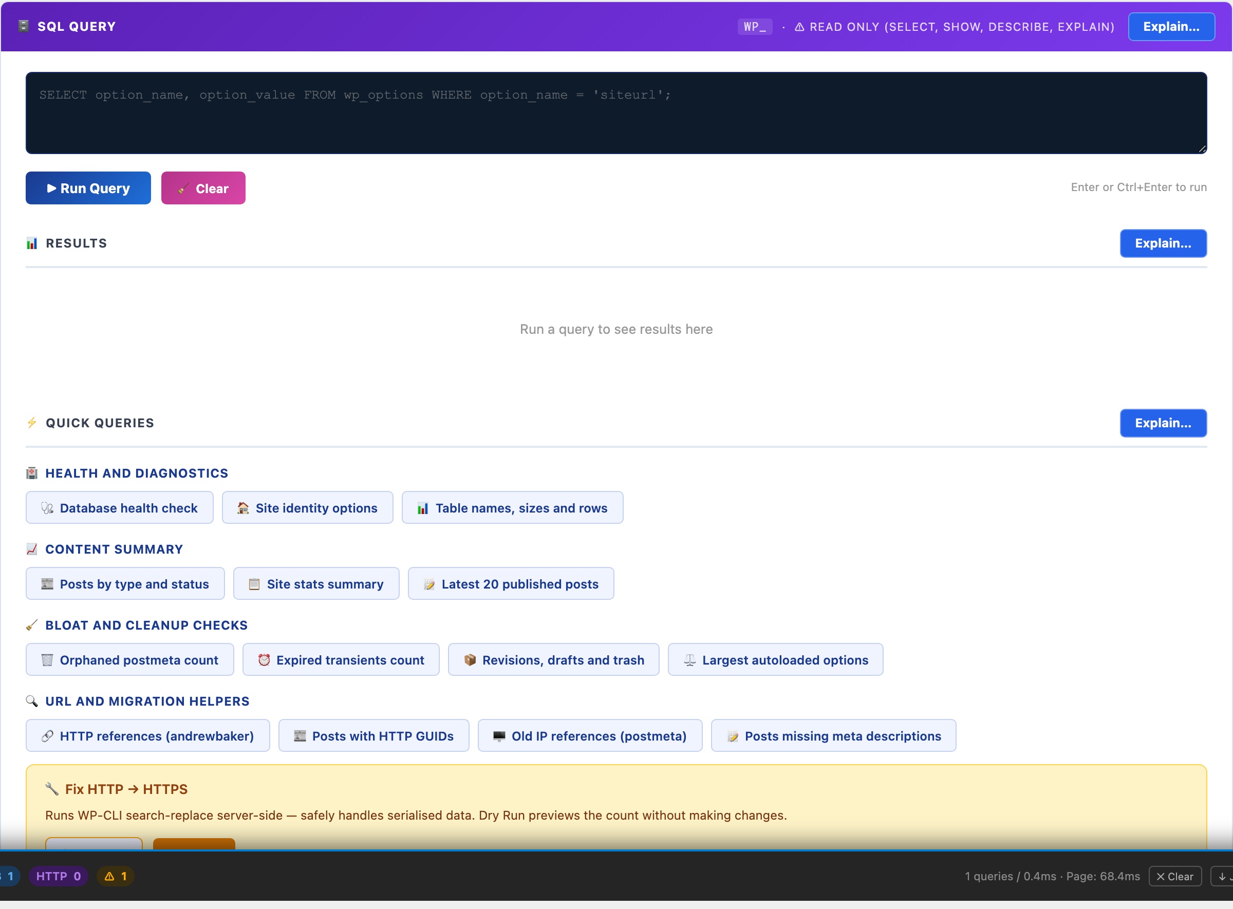Select the Database health check quick query
Viewport: 1233px width, 909px height.
click(x=119, y=507)
